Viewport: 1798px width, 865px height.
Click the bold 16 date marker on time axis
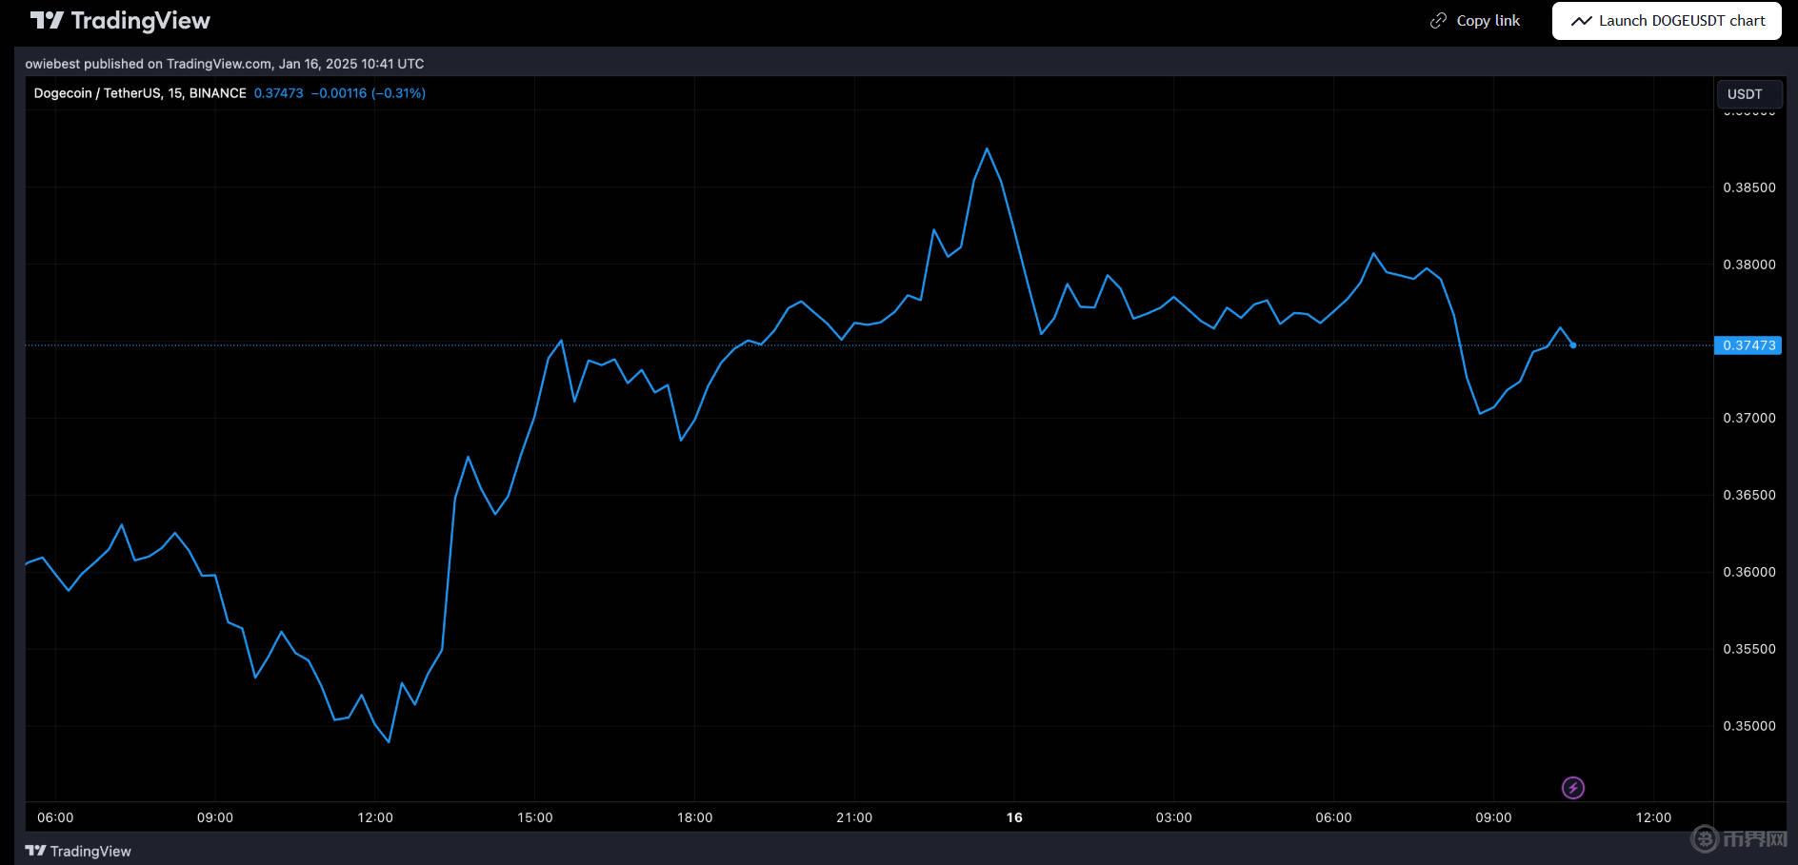click(1014, 817)
